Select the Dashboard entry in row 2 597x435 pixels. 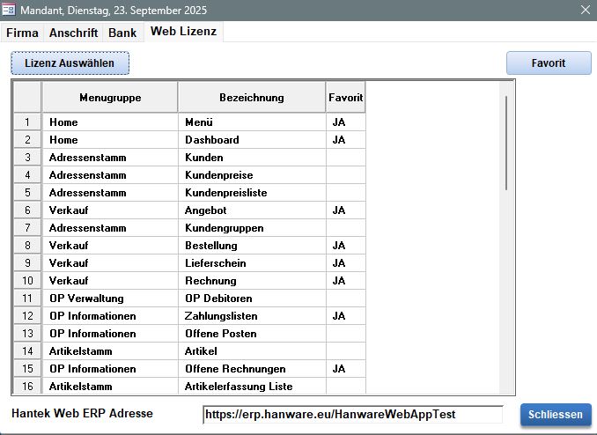pyautogui.click(x=252, y=140)
